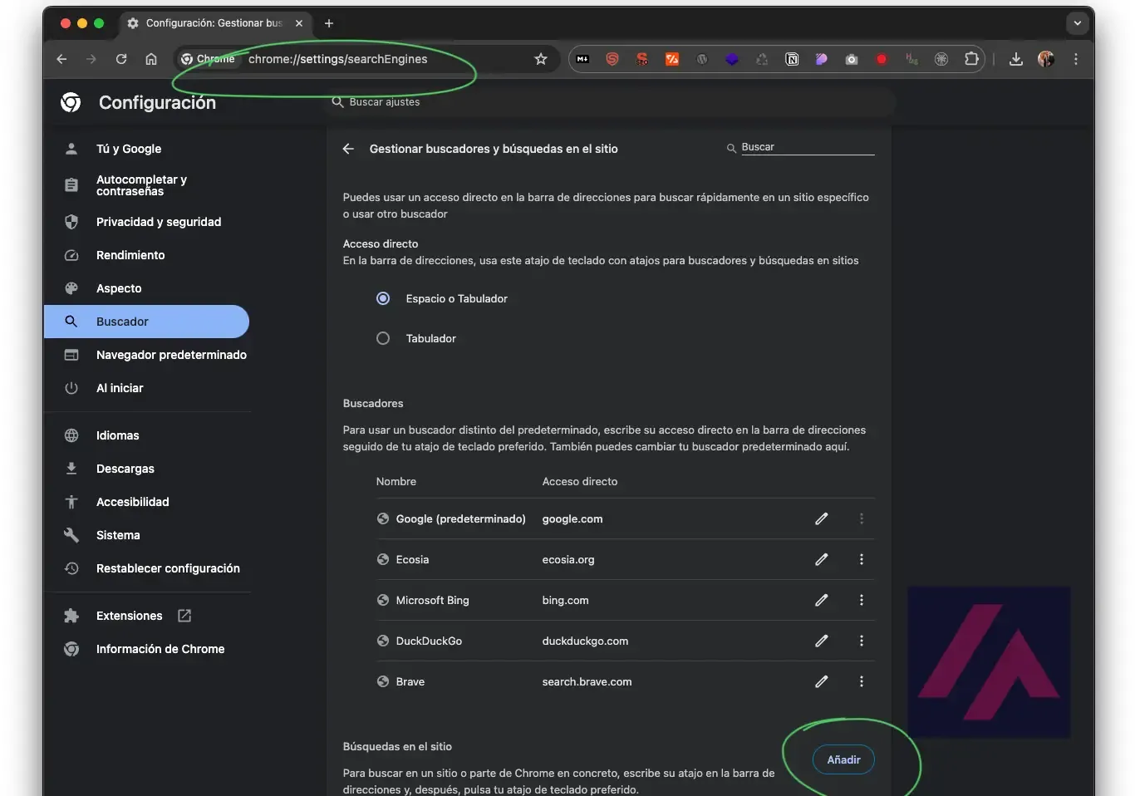Open Información de Chrome
The width and height of the screenshot is (1135, 796).
pos(147,649)
